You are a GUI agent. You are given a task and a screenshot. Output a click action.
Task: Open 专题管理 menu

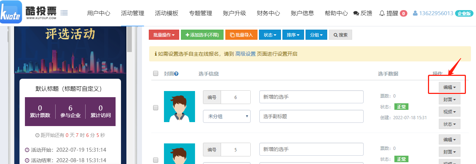click(200, 13)
